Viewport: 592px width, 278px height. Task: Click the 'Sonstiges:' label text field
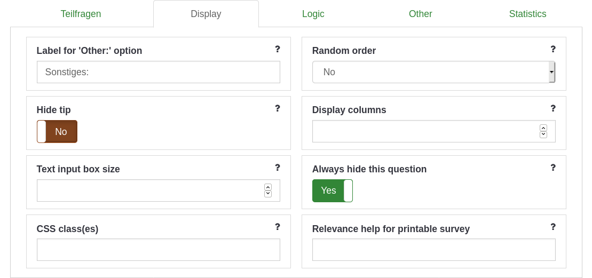coord(158,72)
